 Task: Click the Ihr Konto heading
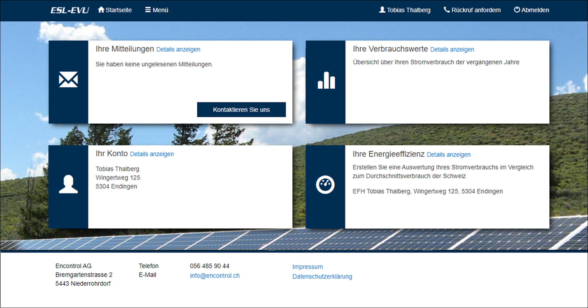112,153
